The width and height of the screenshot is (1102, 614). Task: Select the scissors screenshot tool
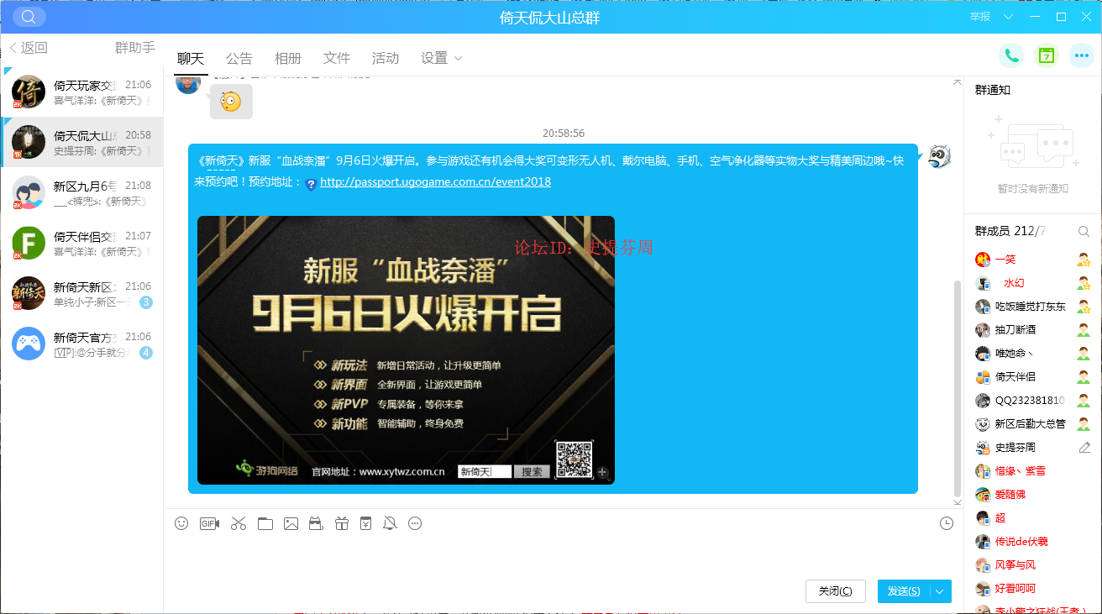(239, 523)
